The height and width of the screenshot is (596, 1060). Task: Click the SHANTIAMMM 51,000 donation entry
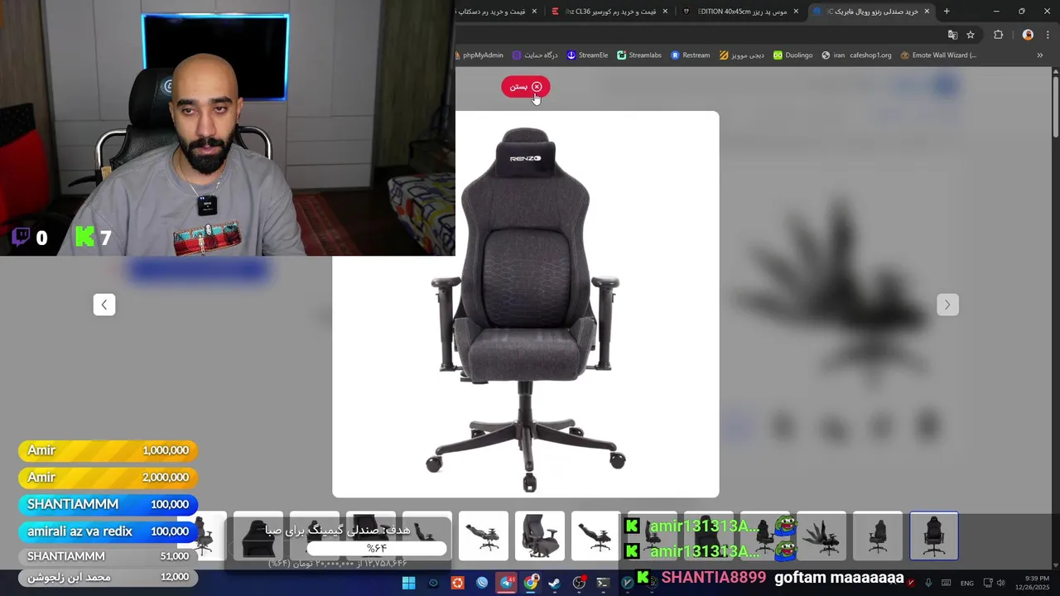[x=108, y=556]
